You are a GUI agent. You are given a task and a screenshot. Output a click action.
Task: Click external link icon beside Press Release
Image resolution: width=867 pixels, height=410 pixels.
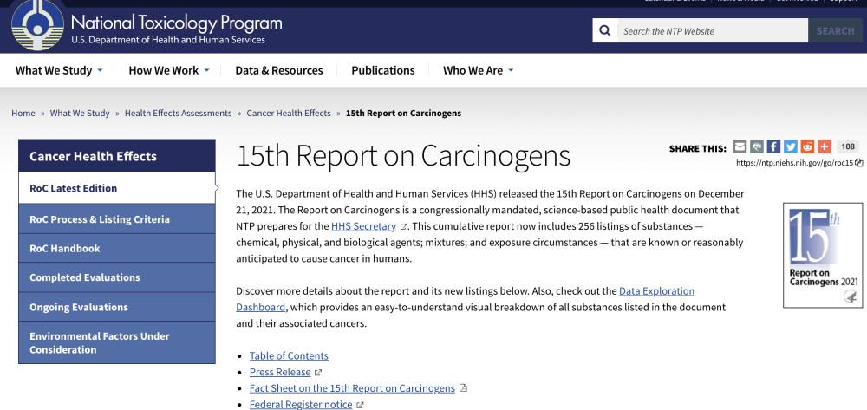[x=318, y=373]
